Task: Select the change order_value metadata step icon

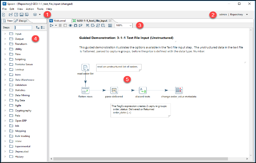Action: [x=179, y=90]
